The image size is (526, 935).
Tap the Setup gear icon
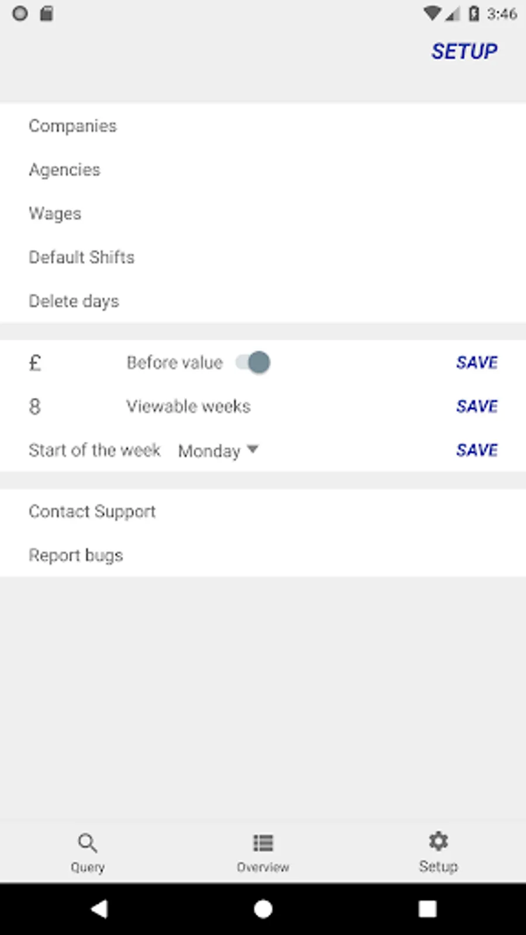point(438,841)
